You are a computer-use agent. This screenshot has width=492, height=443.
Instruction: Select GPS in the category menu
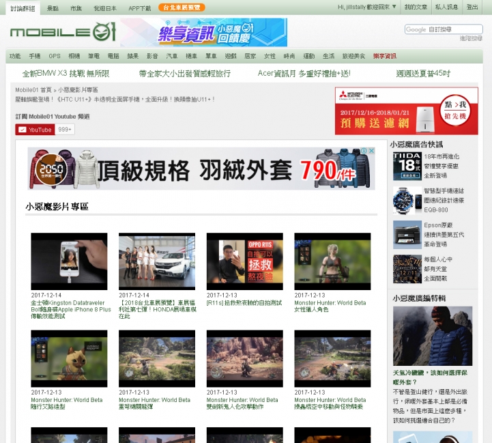pos(55,56)
